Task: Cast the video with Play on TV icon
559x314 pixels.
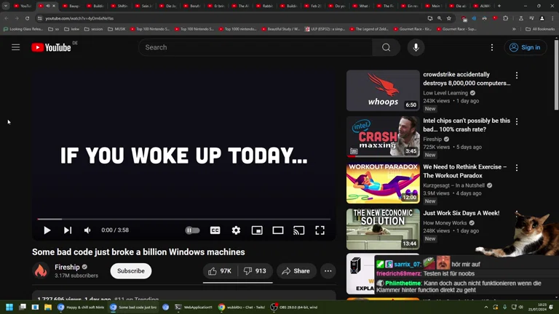Action: point(298,230)
